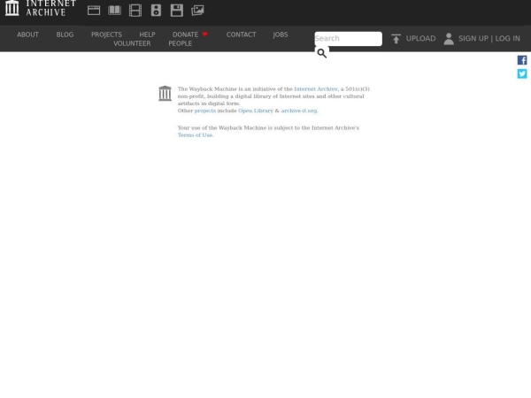Open the BLOG menu item
531x398 pixels.
click(x=65, y=34)
